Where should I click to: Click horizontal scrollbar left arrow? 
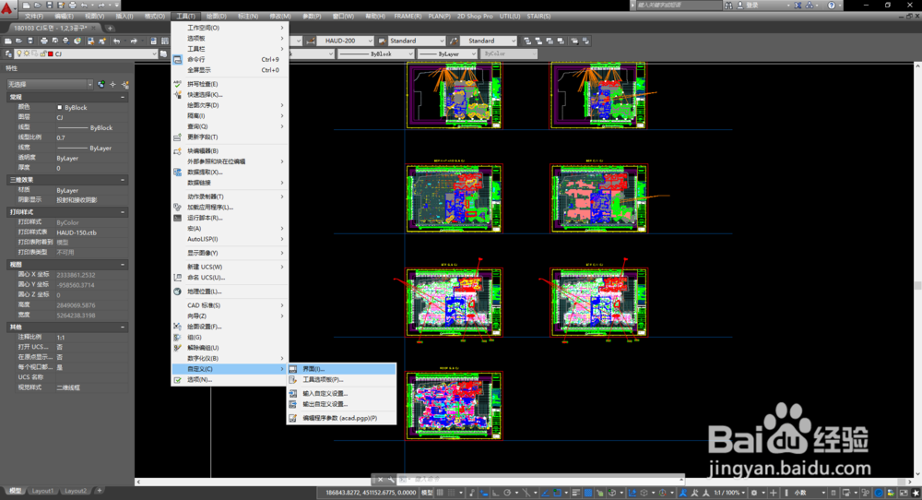point(139,482)
